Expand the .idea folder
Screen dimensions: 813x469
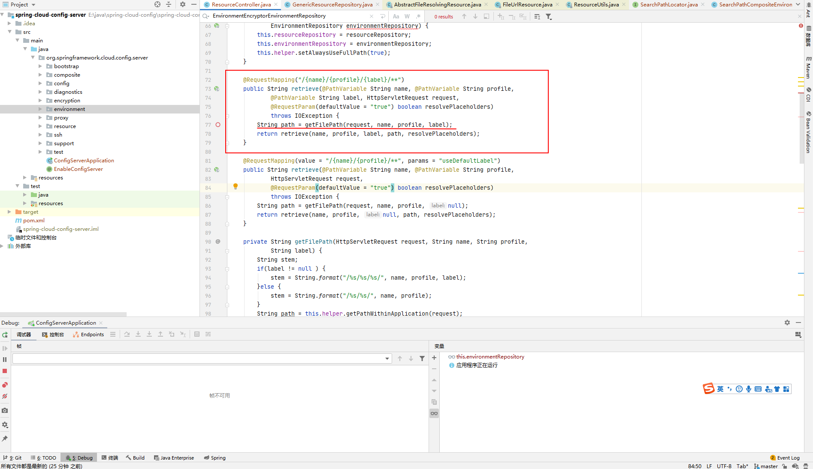coord(9,24)
